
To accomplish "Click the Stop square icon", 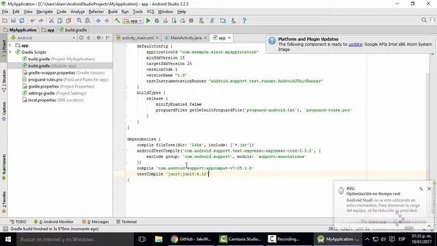I will pos(191,20).
